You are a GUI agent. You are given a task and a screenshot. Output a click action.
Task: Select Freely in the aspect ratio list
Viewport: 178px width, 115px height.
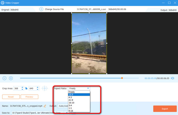pyautogui.click(x=79, y=92)
